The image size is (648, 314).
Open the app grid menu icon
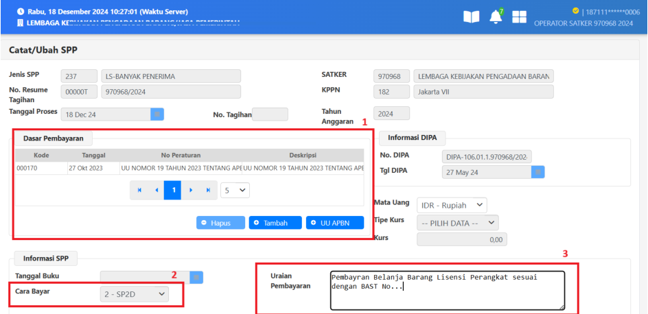click(520, 17)
